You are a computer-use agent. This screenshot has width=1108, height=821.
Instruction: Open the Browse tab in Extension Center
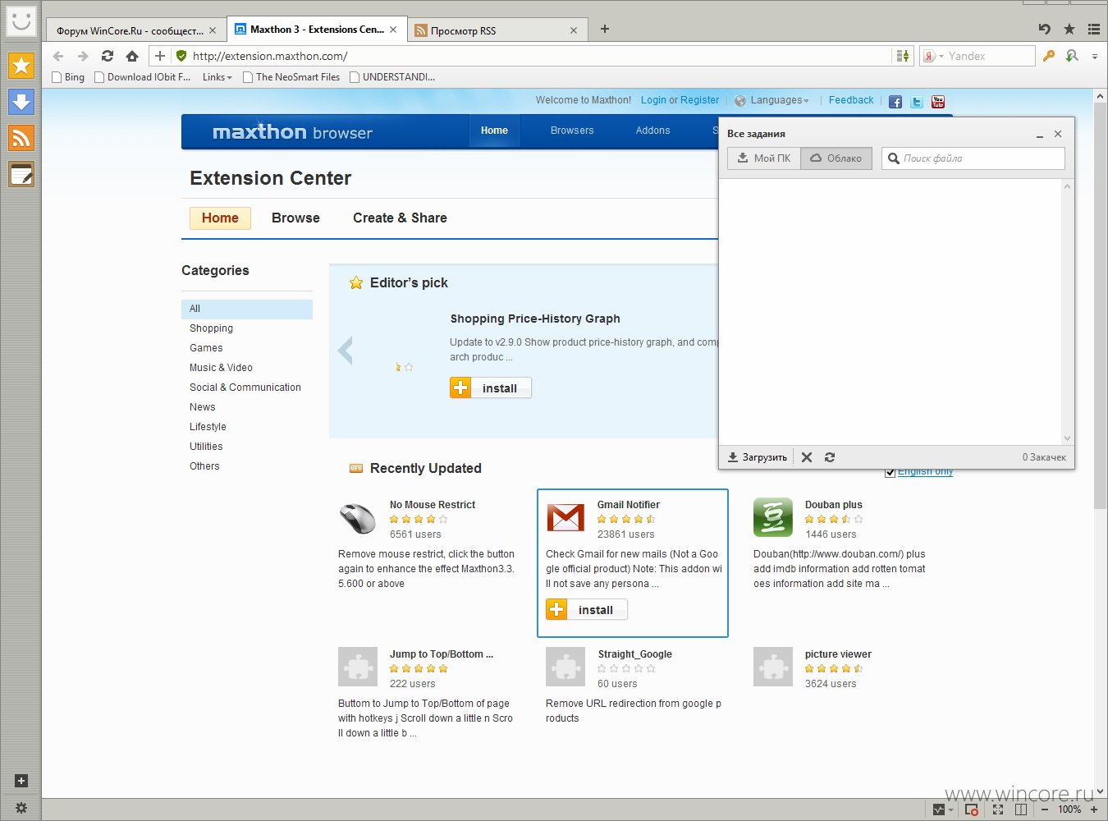click(295, 218)
